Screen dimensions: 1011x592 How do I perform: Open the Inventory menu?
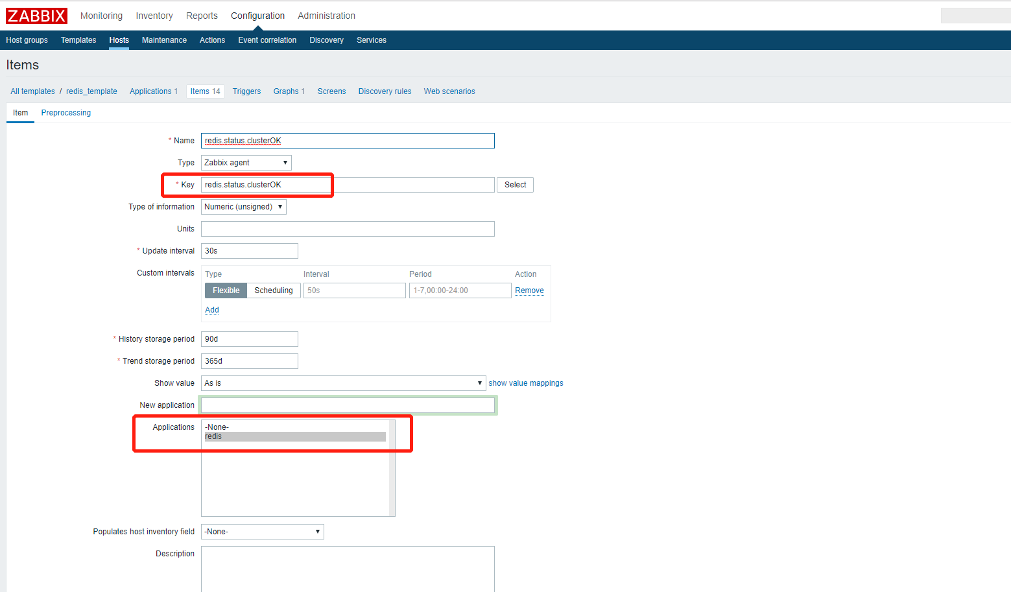[x=154, y=16]
